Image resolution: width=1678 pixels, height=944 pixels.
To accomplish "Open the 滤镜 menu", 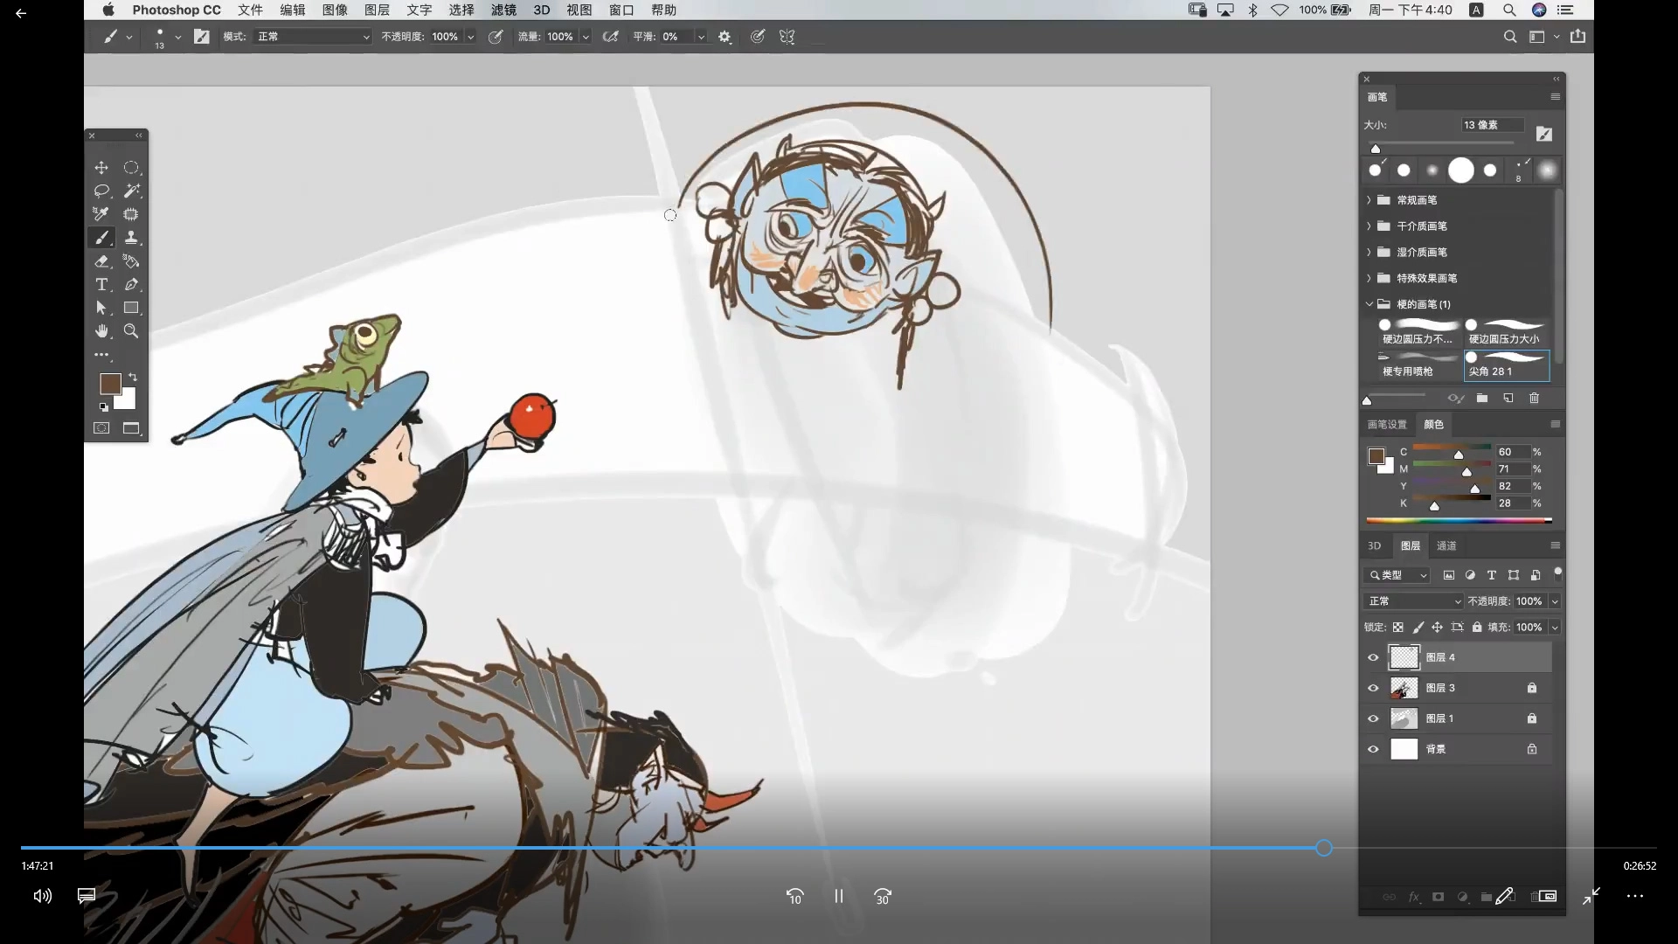I will 503,10.
